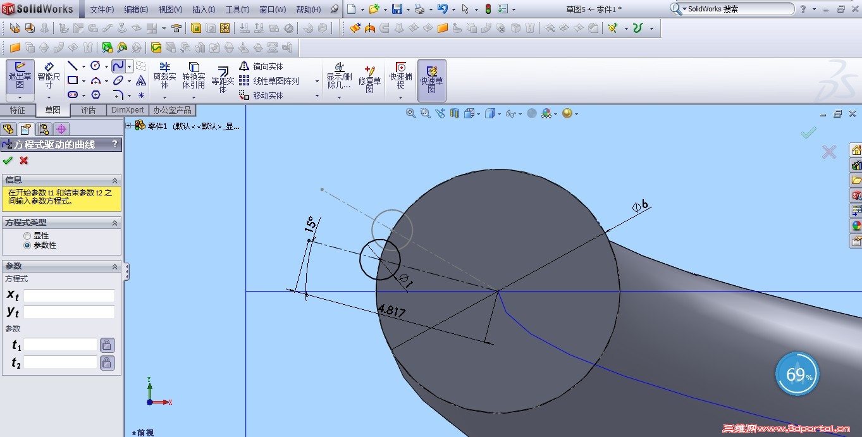Open the Smart Dimension dropdown arrow
Image resolution: width=862 pixels, height=437 pixels.
(x=49, y=97)
